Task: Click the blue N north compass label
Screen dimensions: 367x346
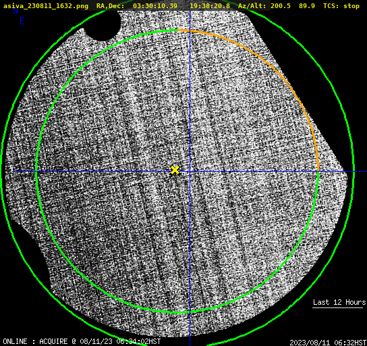Action: [16, 11]
